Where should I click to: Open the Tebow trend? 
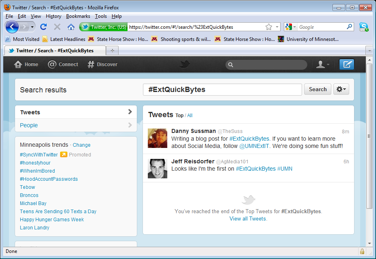[x=27, y=187]
